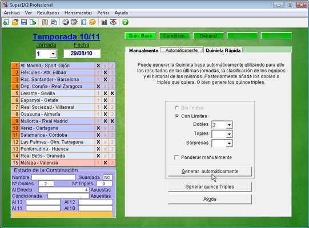Toggle sign X for Xerez - Cartagena
Screen dimensions: 309x228
105,128
